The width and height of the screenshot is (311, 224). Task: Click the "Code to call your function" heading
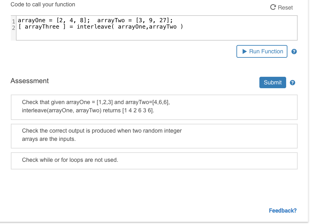click(43, 4)
